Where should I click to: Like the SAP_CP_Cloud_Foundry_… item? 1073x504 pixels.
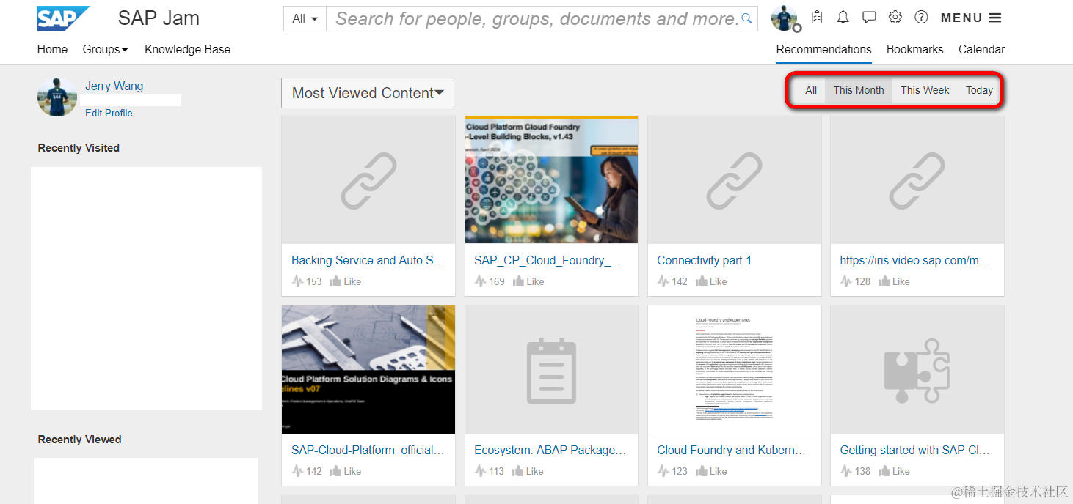(x=528, y=281)
